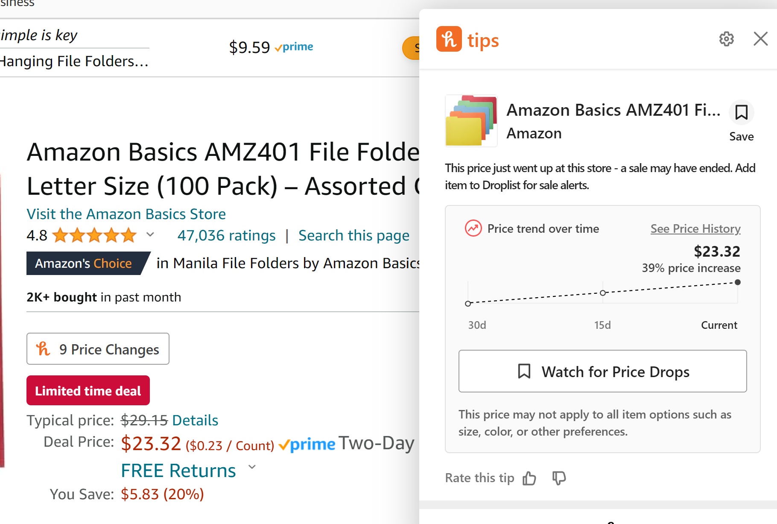Select the Current price chart point
777x524 pixels.
[737, 282]
